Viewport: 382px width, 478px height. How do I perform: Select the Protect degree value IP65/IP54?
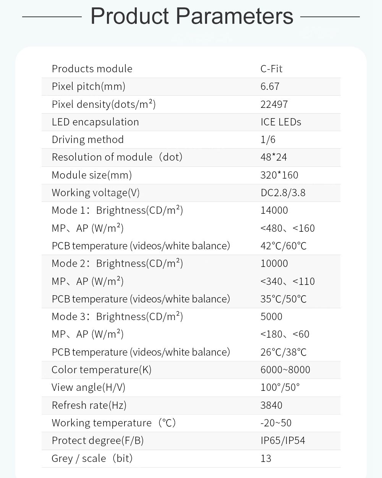(x=283, y=441)
